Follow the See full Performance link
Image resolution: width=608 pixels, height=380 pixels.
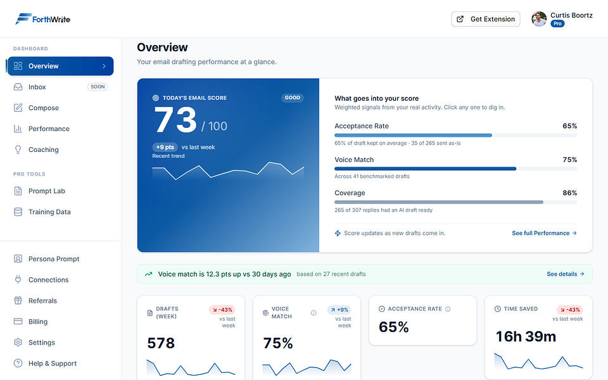tap(544, 233)
